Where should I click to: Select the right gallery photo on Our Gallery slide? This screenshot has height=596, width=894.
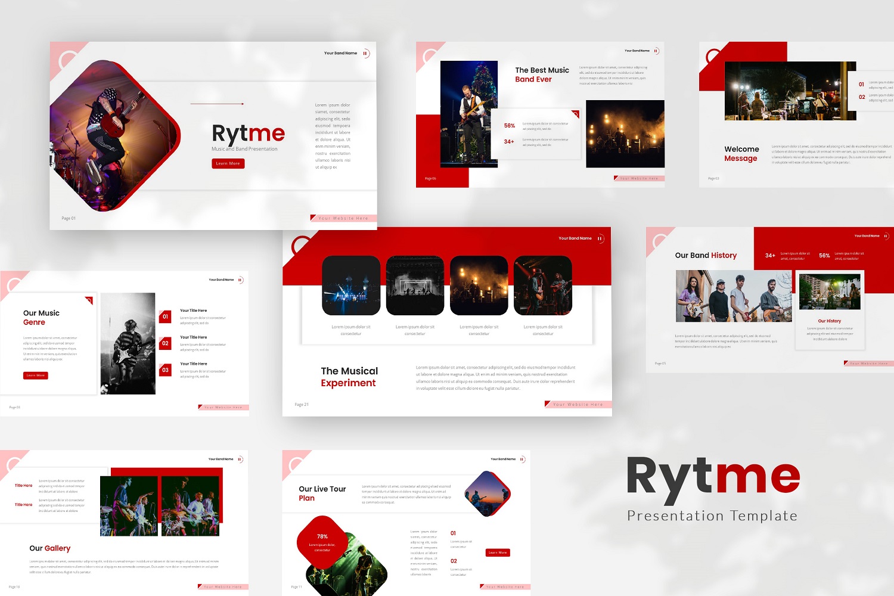point(190,506)
